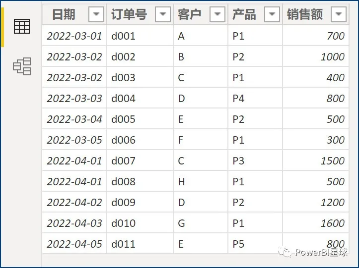Image resolution: width=359 pixels, height=268 pixels.
Task: Open the 产品 column filter dropdown
Action: tap(272, 14)
